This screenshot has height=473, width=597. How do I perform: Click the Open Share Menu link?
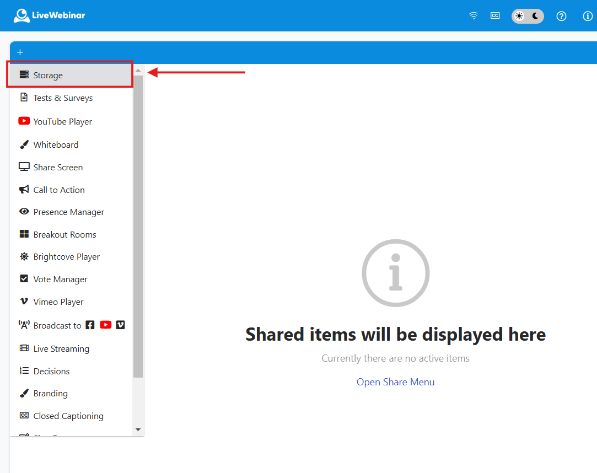(x=395, y=381)
